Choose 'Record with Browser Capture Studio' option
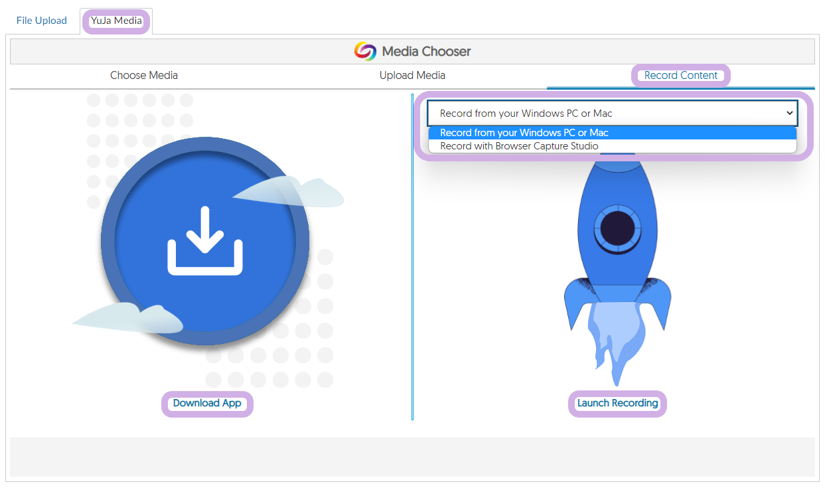This screenshot has width=825, height=488. [x=519, y=146]
